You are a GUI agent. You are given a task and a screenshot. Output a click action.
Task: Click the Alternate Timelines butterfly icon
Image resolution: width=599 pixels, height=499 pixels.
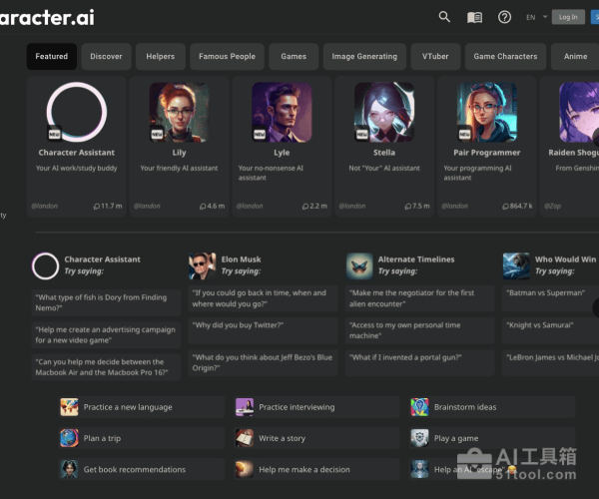pos(359,265)
